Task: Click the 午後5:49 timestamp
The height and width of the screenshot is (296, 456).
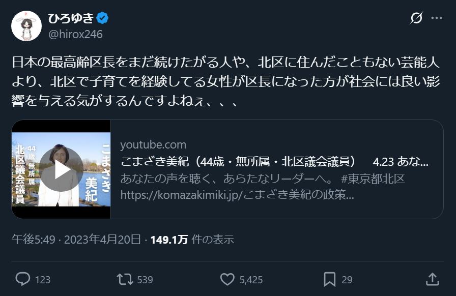Action: (x=33, y=240)
